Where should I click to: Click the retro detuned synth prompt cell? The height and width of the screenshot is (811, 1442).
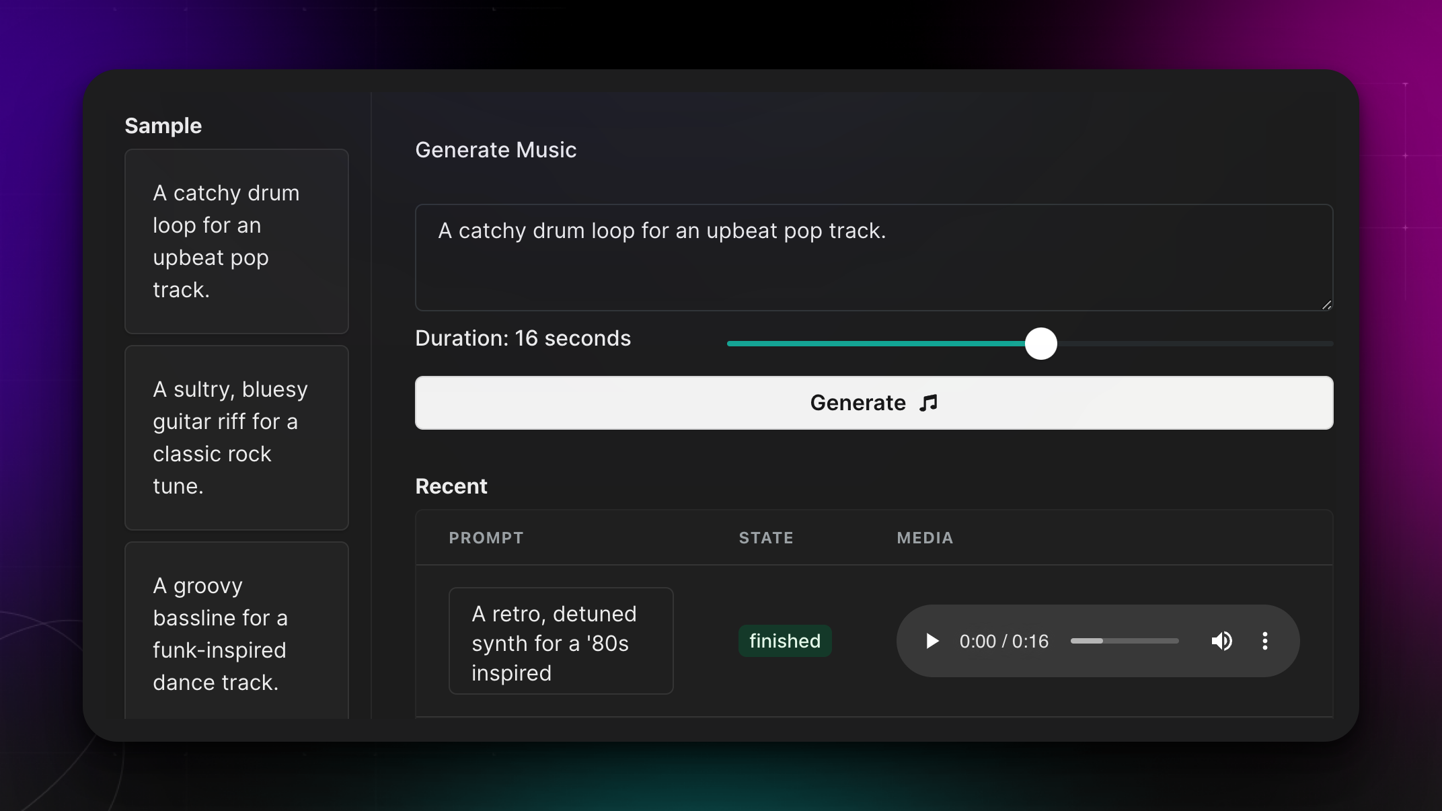point(560,641)
